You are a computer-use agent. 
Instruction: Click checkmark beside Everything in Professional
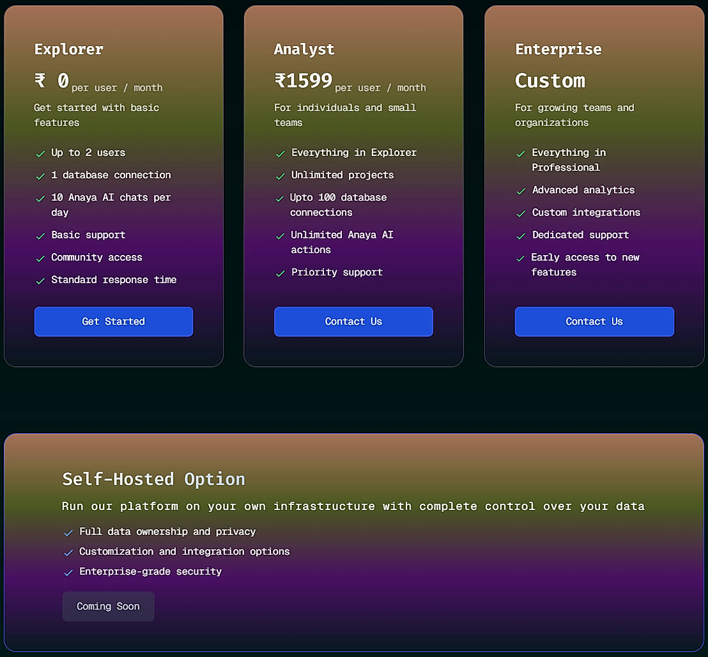pos(521,154)
